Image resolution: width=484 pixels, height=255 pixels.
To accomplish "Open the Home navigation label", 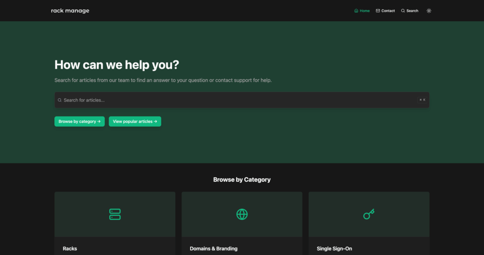I will coord(364,11).
